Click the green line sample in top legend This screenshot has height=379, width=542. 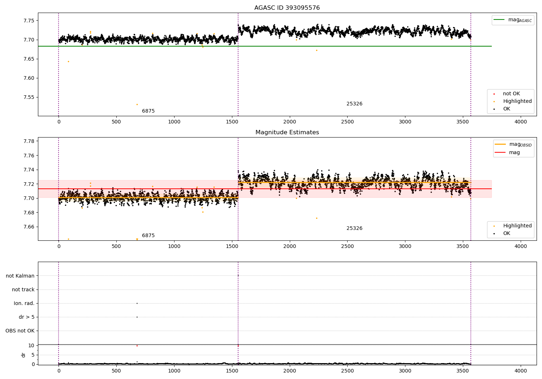(x=499, y=20)
